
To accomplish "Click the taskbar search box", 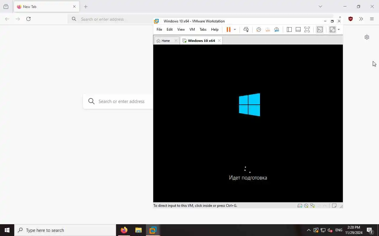I will click(65, 230).
